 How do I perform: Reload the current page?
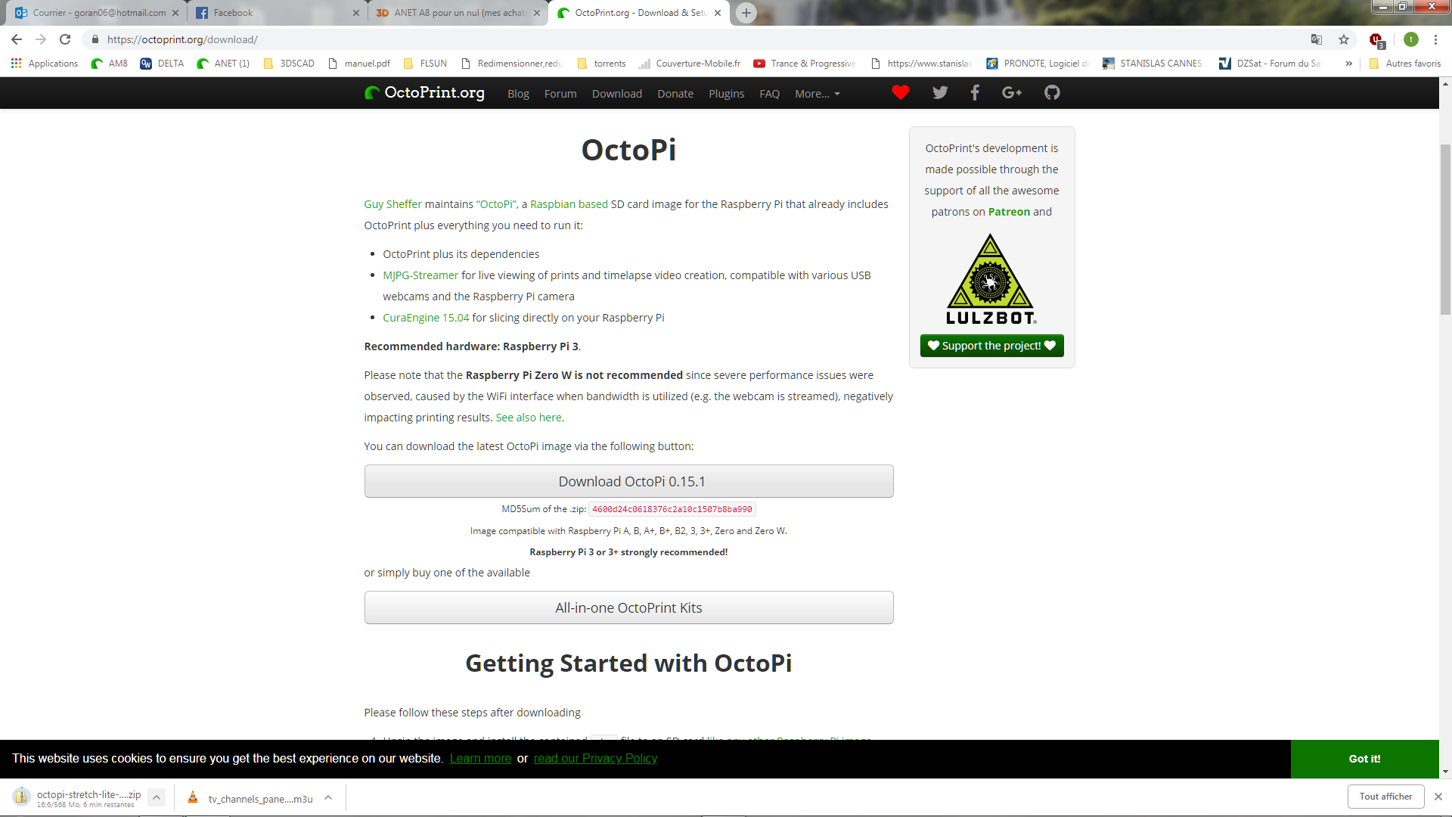(65, 39)
